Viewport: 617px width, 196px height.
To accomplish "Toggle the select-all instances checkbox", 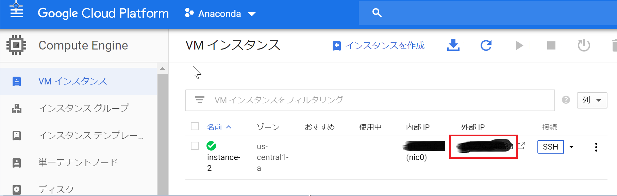I will point(195,126).
